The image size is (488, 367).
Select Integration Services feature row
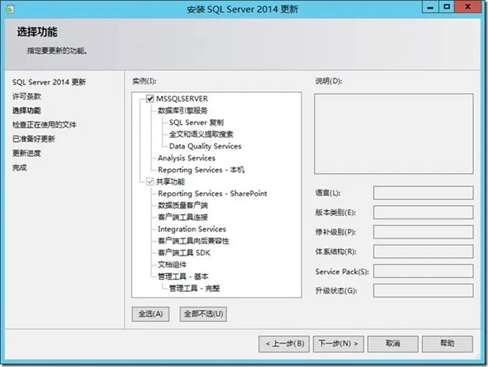[x=192, y=229]
